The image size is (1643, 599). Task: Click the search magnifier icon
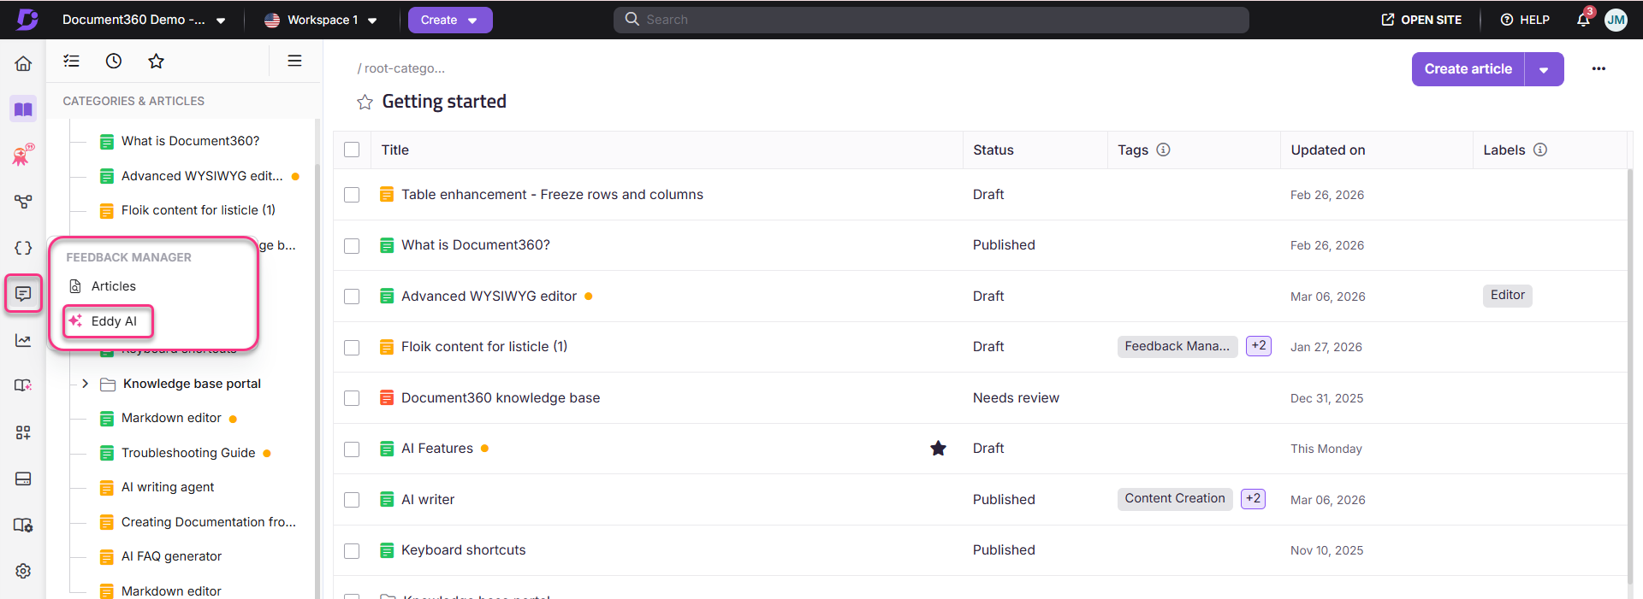point(632,19)
